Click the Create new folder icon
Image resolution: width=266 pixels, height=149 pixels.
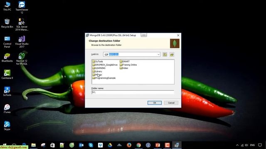pos(172,55)
